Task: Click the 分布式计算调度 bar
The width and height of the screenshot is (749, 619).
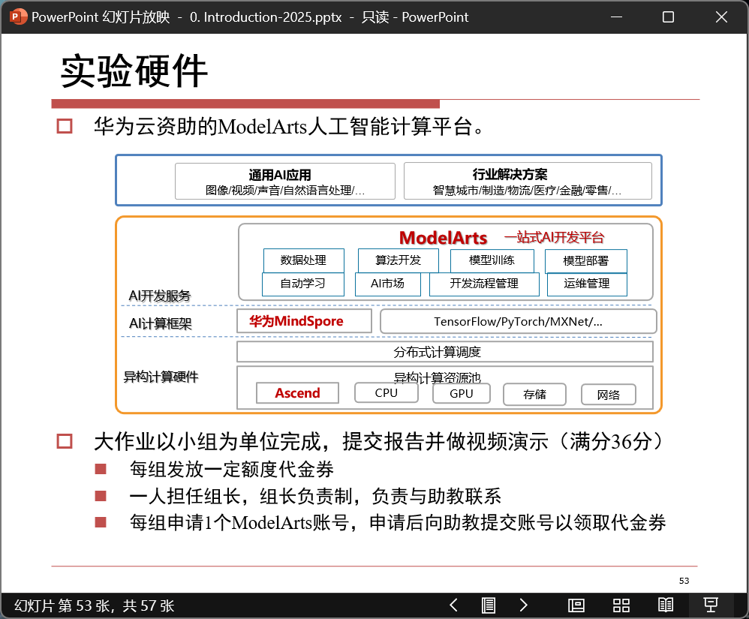Action: point(445,352)
